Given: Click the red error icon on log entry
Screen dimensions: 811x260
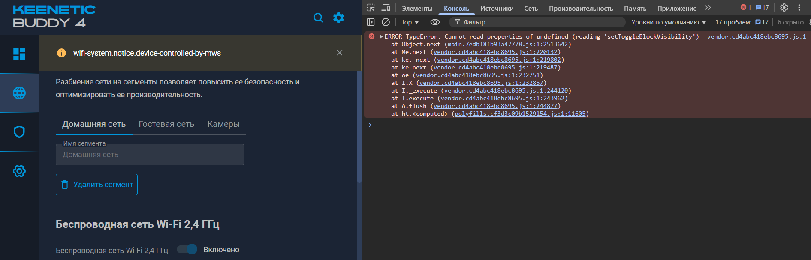Looking at the screenshot, I should (371, 36).
